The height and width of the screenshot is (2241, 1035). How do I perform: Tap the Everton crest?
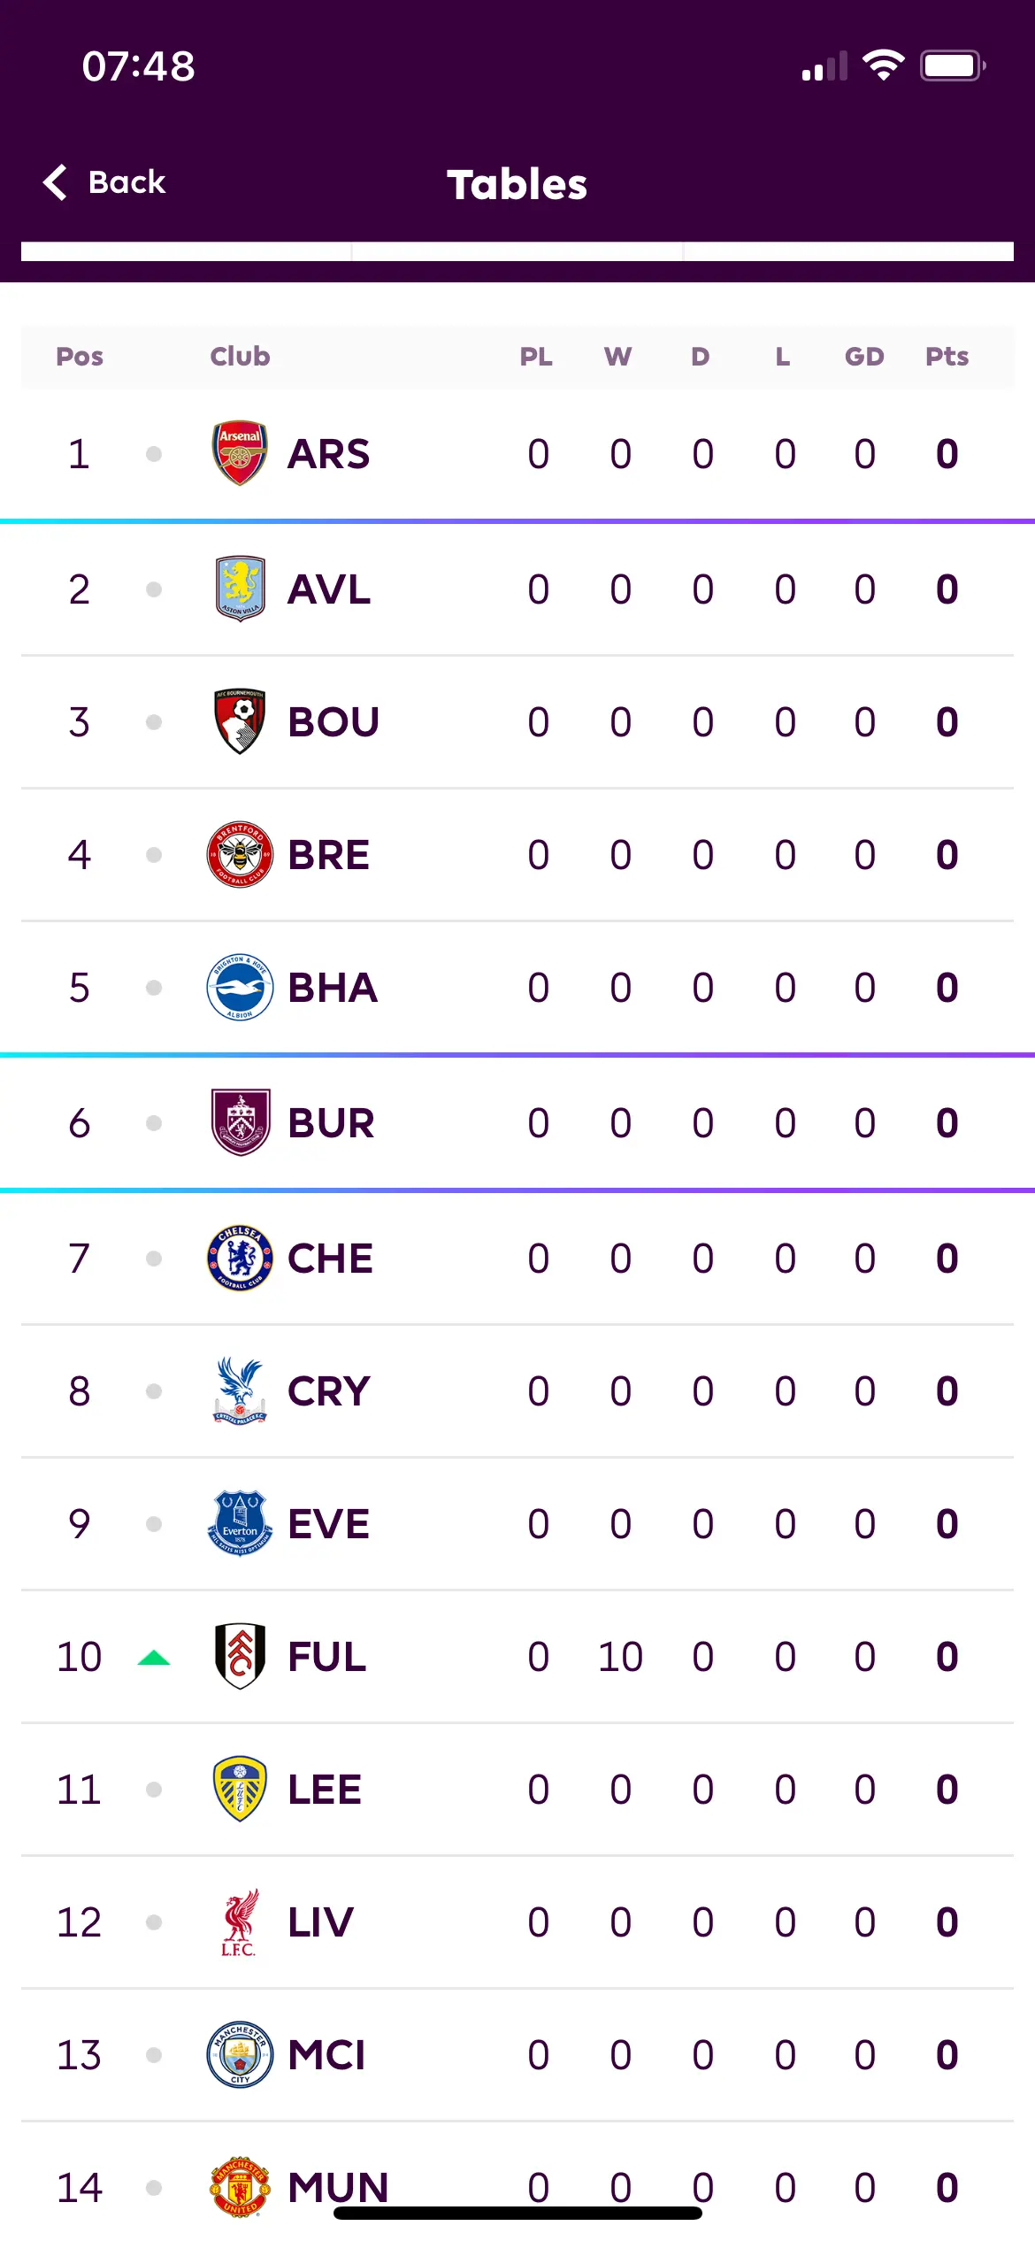tap(240, 1523)
